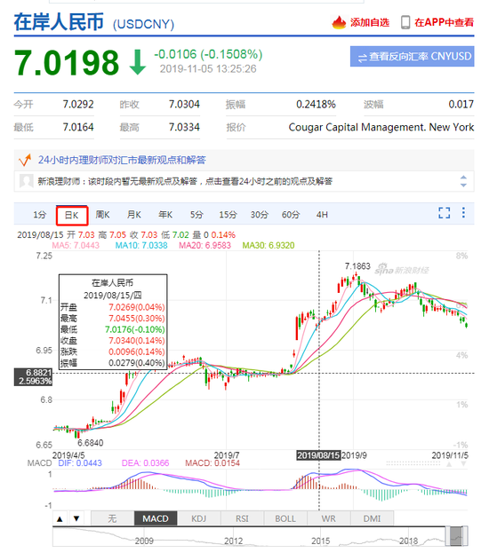489x553 pixels.
Task: Click the 7.1863 high price label
Action: 357,266
